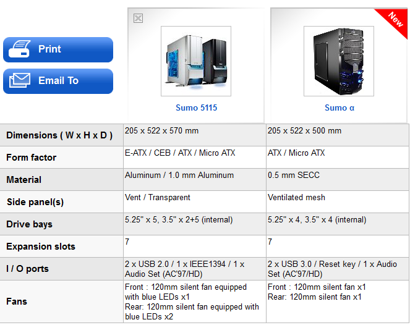
Task: Open the Sumo α product link
Action: click(x=340, y=108)
